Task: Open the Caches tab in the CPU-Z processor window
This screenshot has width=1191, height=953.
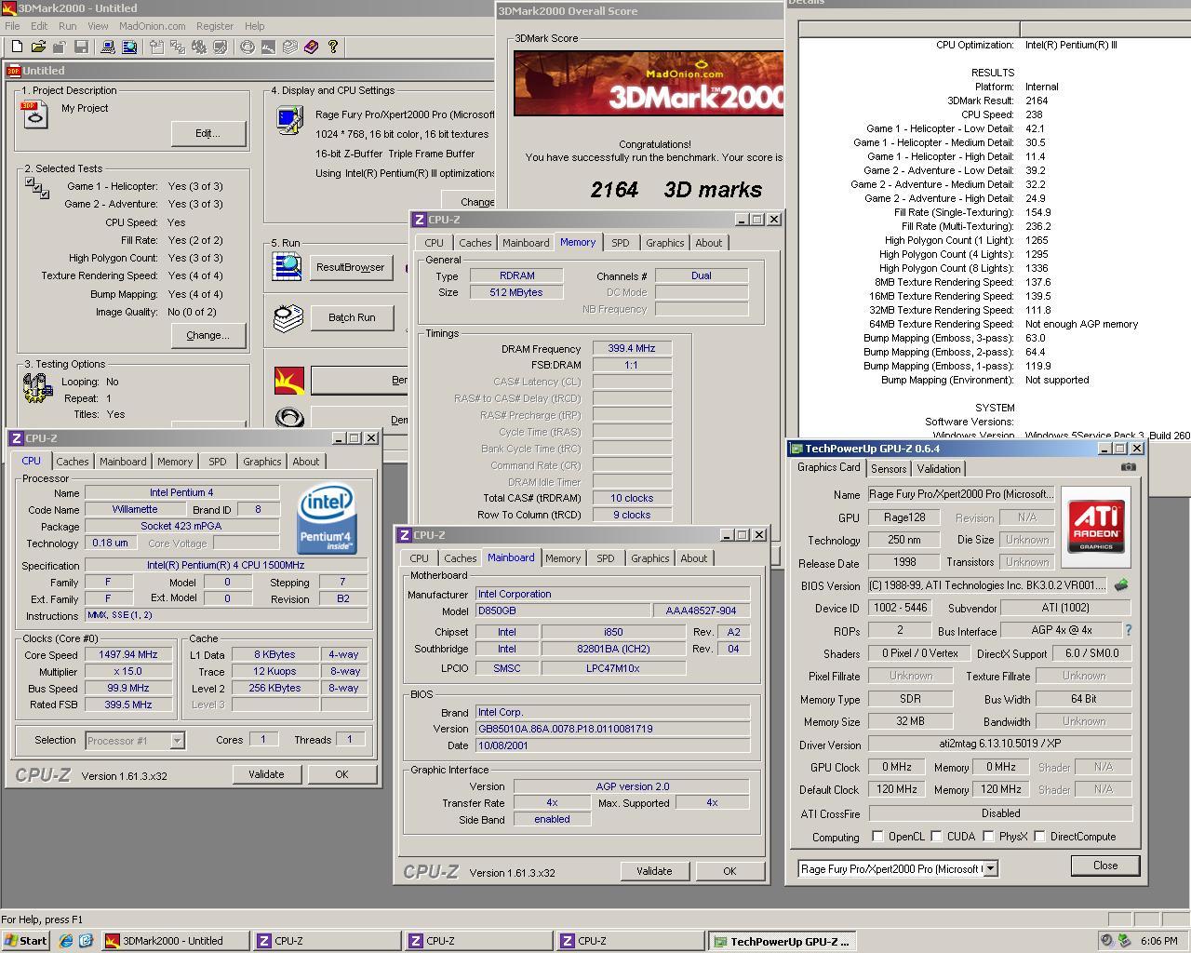Action: (x=72, y=461)
